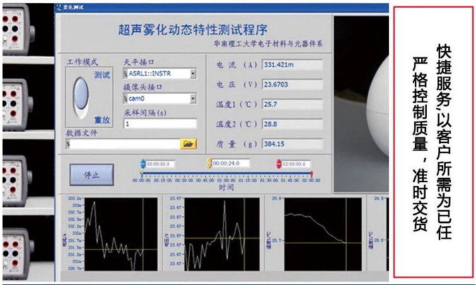The height and width of the screenshot is (285, 476).
Task: Click the 停止 stop button
Action: click(x=91, y=175)
